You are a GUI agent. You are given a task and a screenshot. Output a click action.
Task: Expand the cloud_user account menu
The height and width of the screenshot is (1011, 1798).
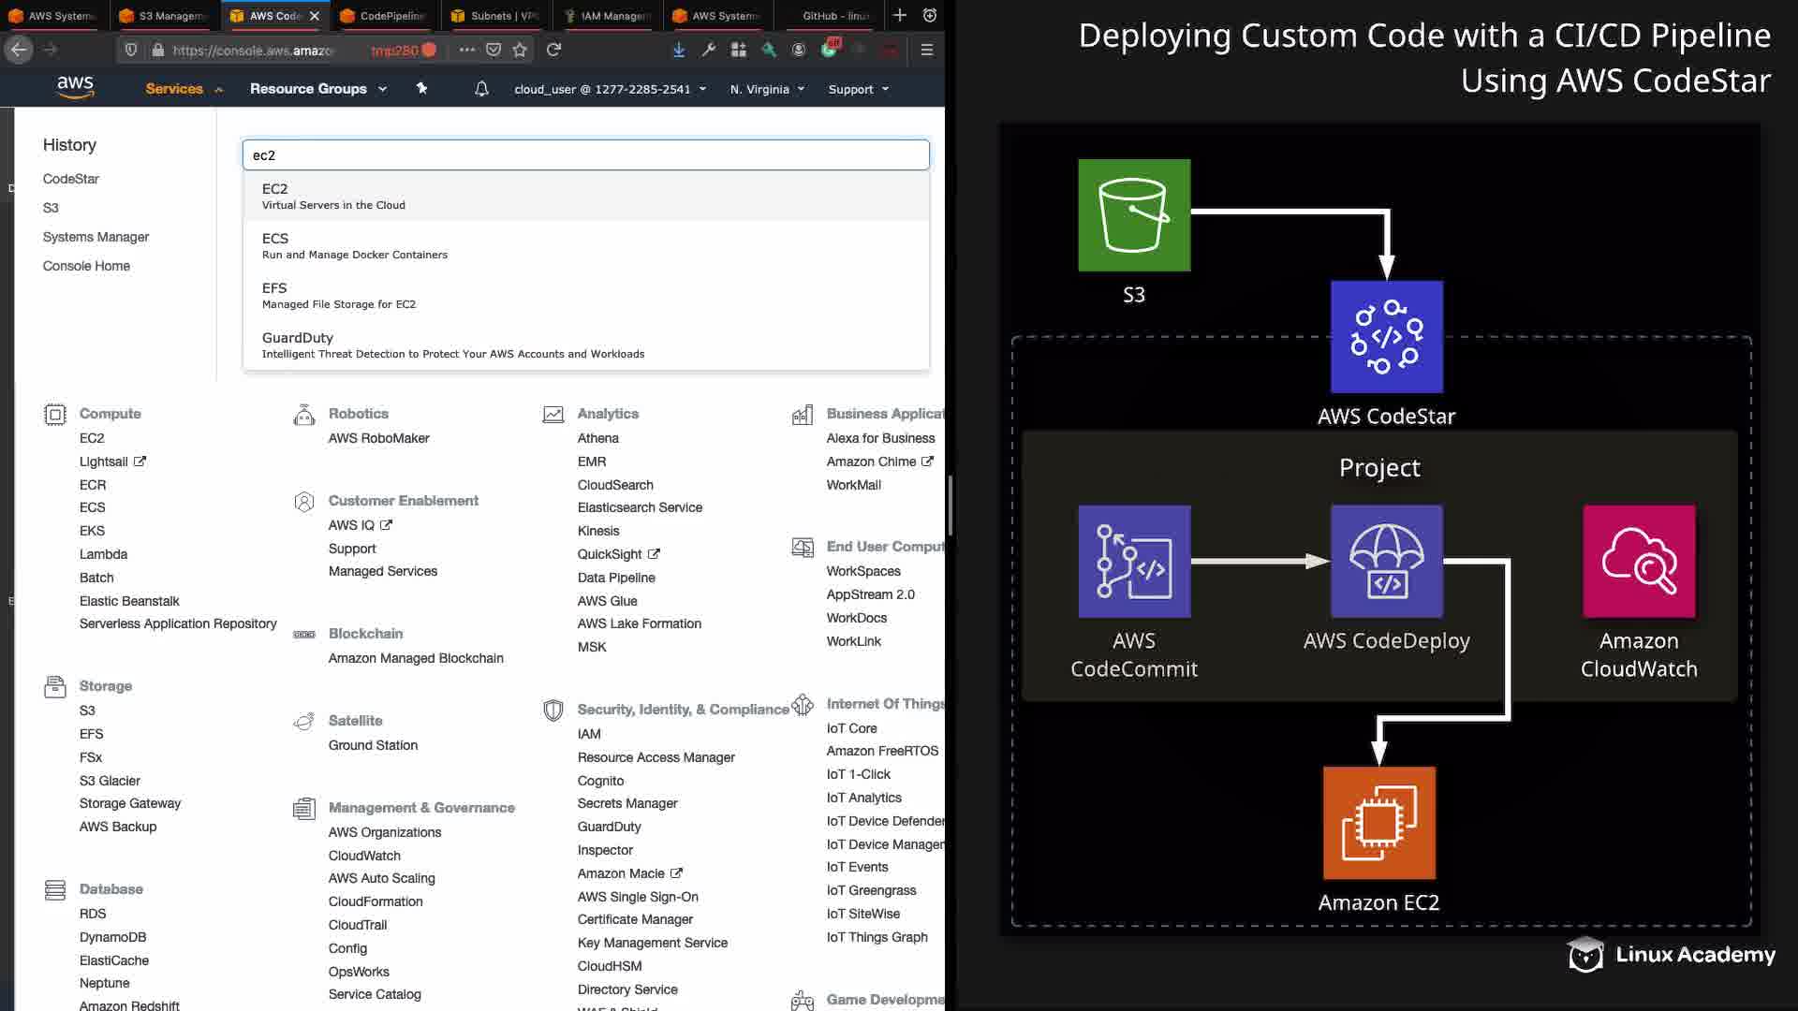tap(610, 89)
